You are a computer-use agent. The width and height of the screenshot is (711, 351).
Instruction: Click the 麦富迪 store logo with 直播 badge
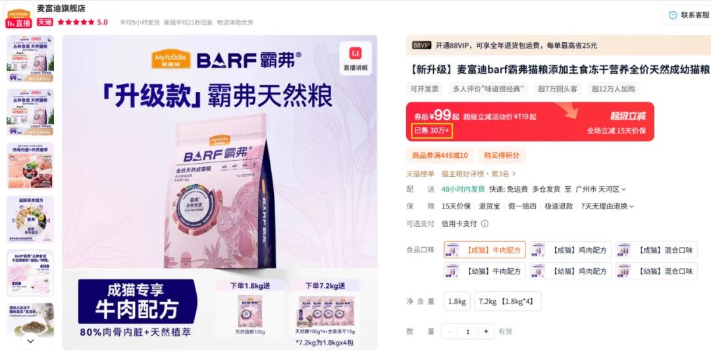click(19, 15)
